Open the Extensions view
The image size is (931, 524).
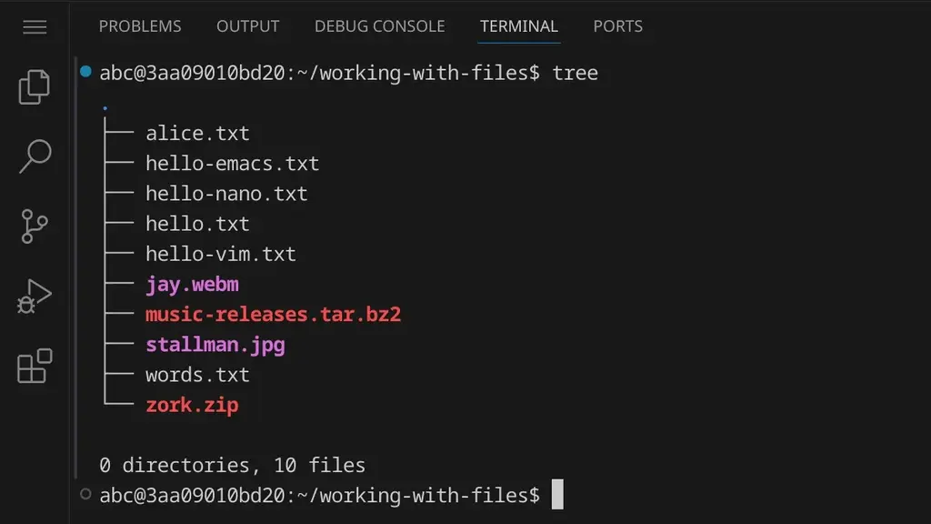tap(35, 367)
